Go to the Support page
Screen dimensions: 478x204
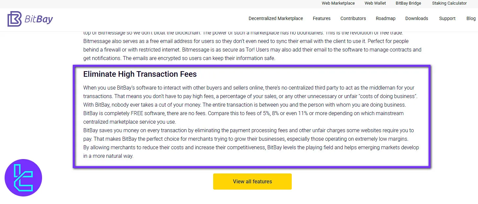(x=447, y=19)
